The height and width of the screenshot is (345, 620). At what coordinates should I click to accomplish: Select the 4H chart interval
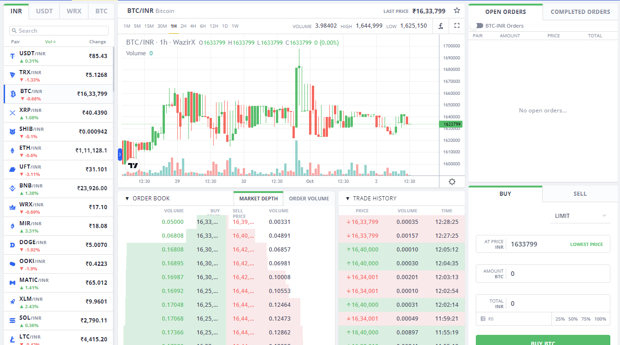click(193, 26)
